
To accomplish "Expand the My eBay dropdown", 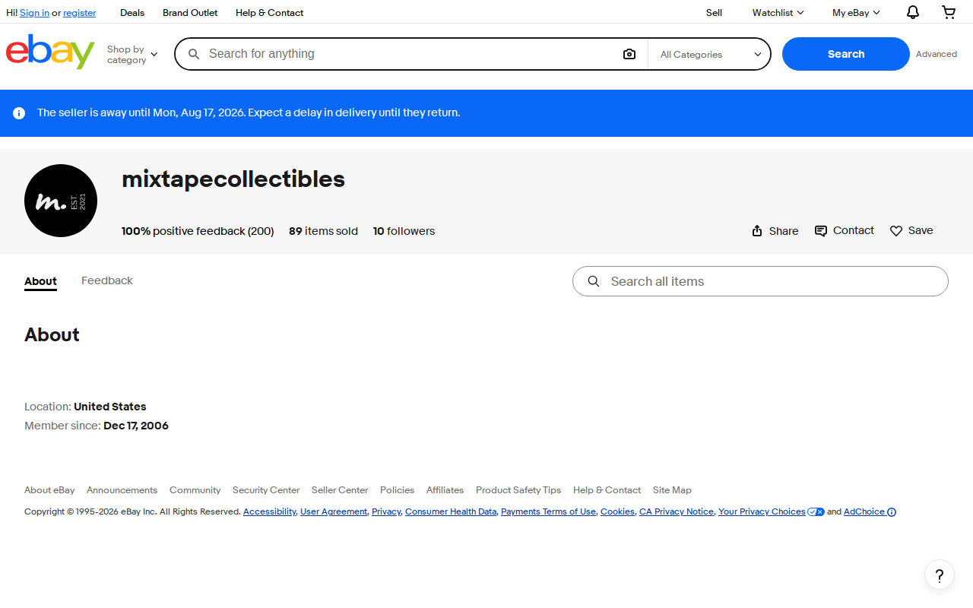I will point(856,13).
